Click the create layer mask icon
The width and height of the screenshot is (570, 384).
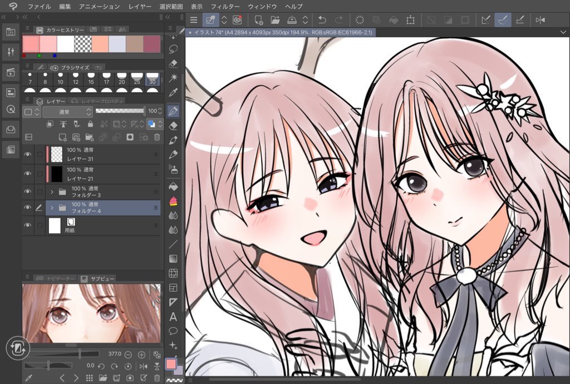(130, 137)
